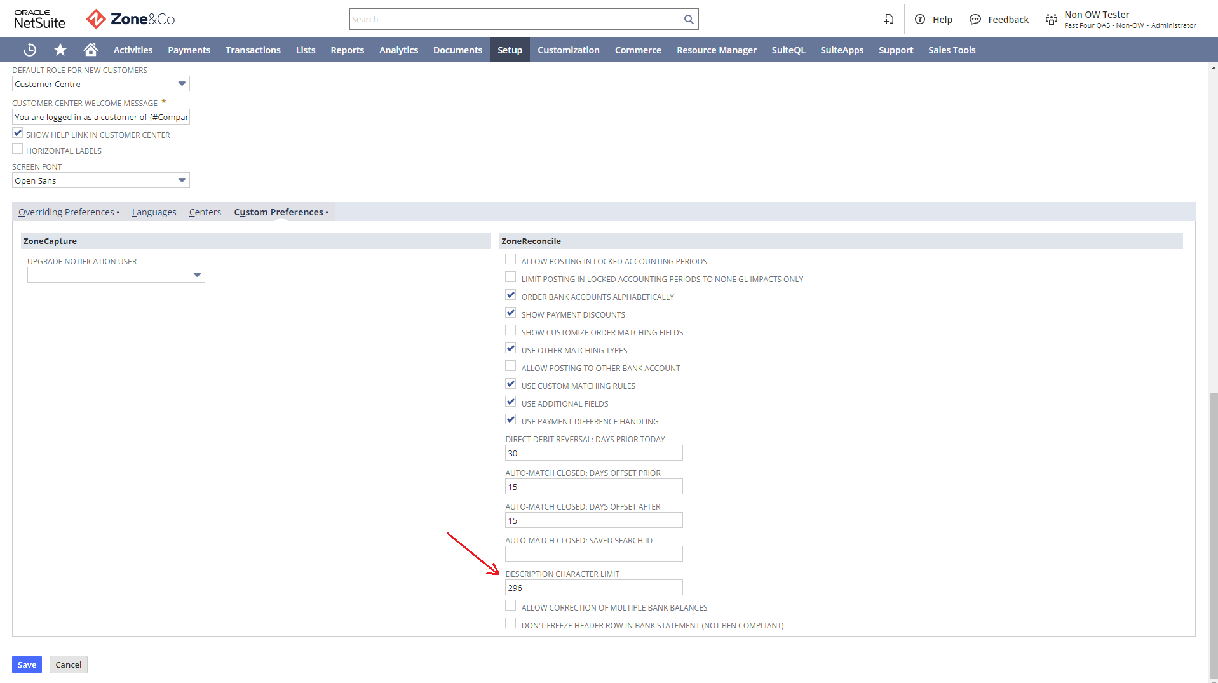The image size is (1218, 683).
Task: Open the Sales Tools menu
Action: (952, 50)
